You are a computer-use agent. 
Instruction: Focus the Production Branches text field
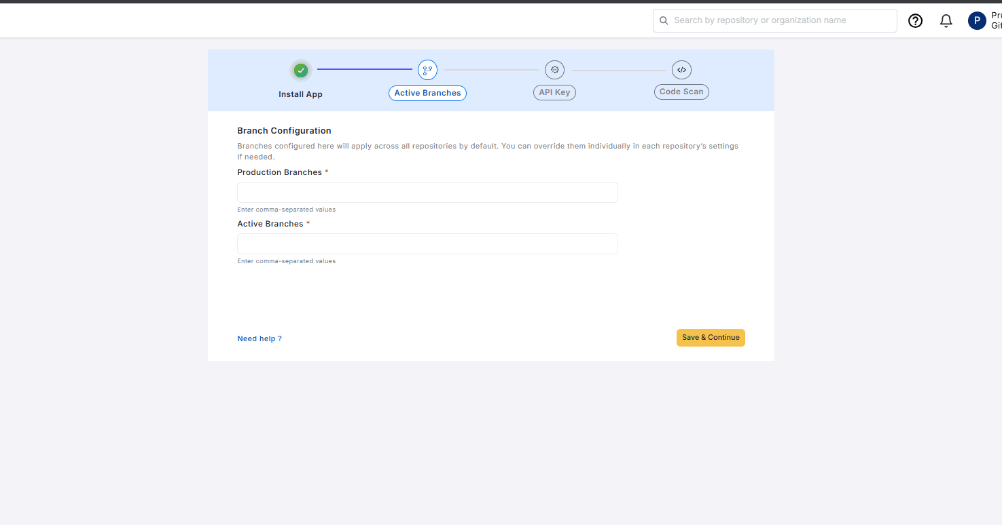tap(427, 193)
